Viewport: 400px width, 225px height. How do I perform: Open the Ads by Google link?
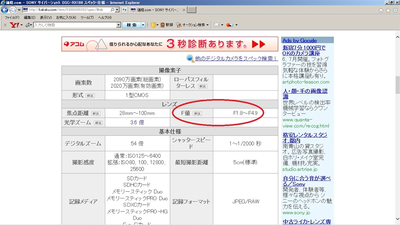(x=300, y=40)
